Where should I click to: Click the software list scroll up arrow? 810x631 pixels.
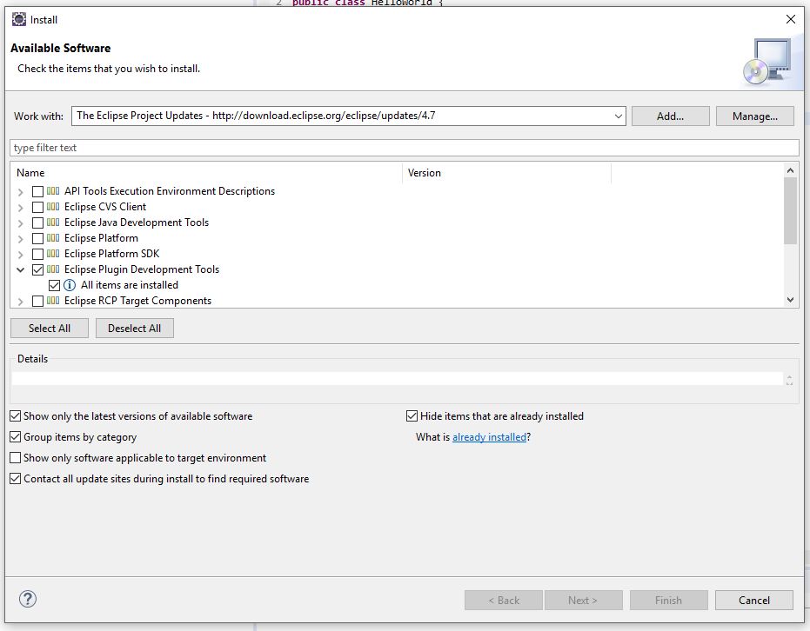[x=790, y=170]
